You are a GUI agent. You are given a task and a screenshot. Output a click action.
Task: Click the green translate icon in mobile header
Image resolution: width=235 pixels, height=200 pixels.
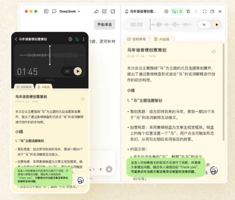(x=77, y=39)
